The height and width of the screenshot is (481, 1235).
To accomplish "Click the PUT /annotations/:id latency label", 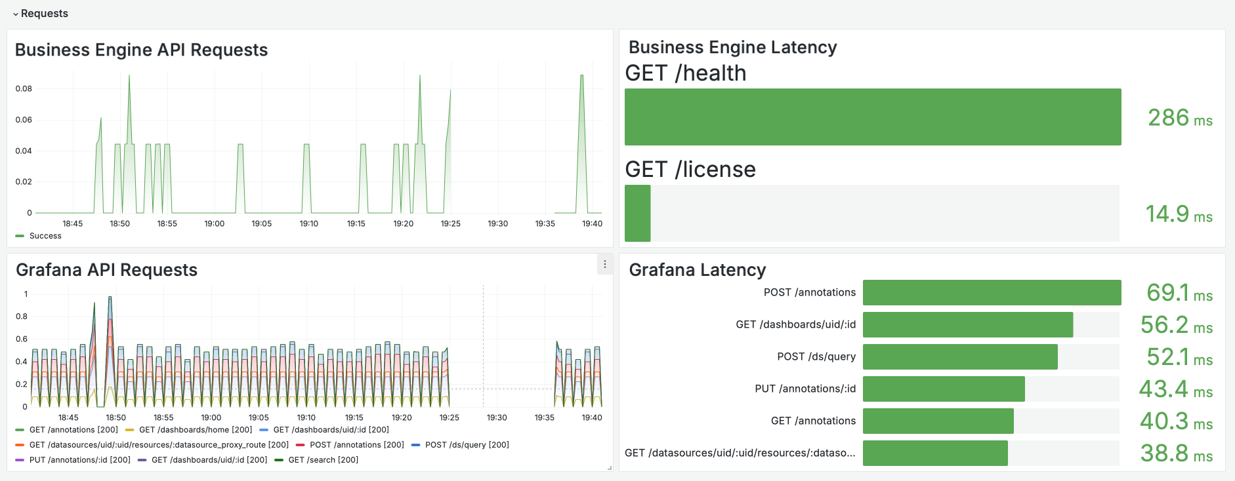I will pyautogui.click(x=805, y=389).
